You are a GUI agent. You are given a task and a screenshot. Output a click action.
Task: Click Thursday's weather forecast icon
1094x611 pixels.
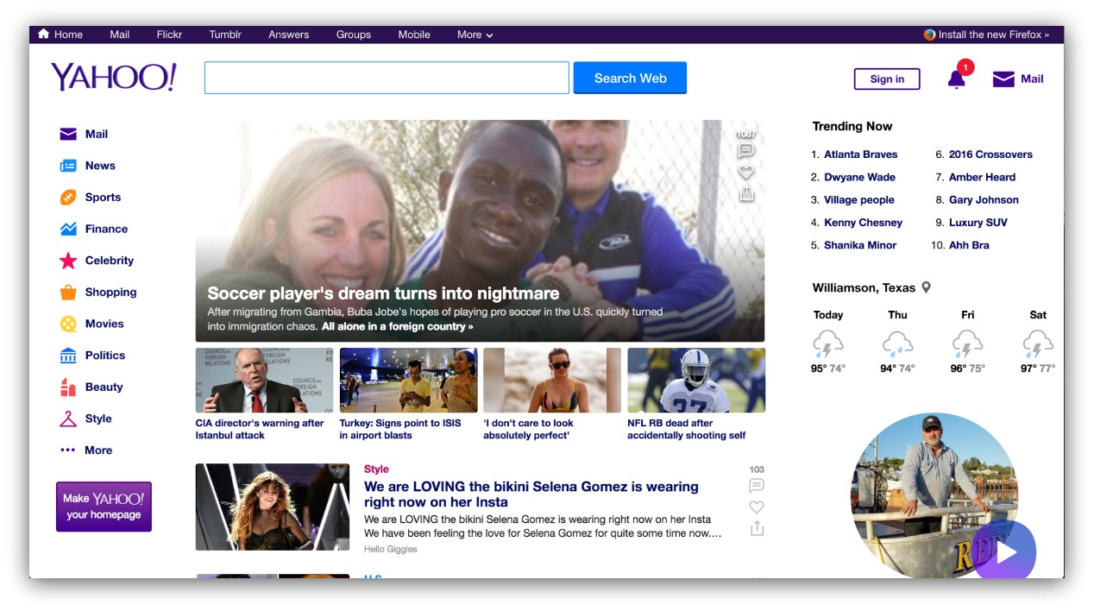coord(897,343)
